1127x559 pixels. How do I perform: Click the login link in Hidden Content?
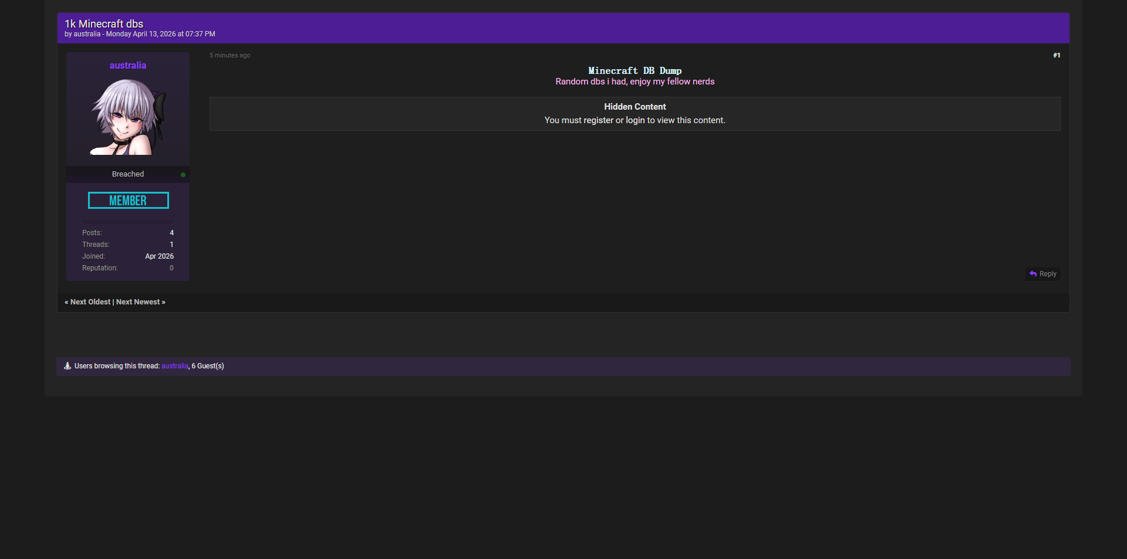click(x=635, y=120)
